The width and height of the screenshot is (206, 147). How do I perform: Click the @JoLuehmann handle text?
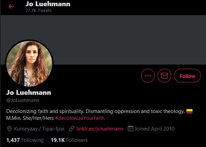pos(23,100)
